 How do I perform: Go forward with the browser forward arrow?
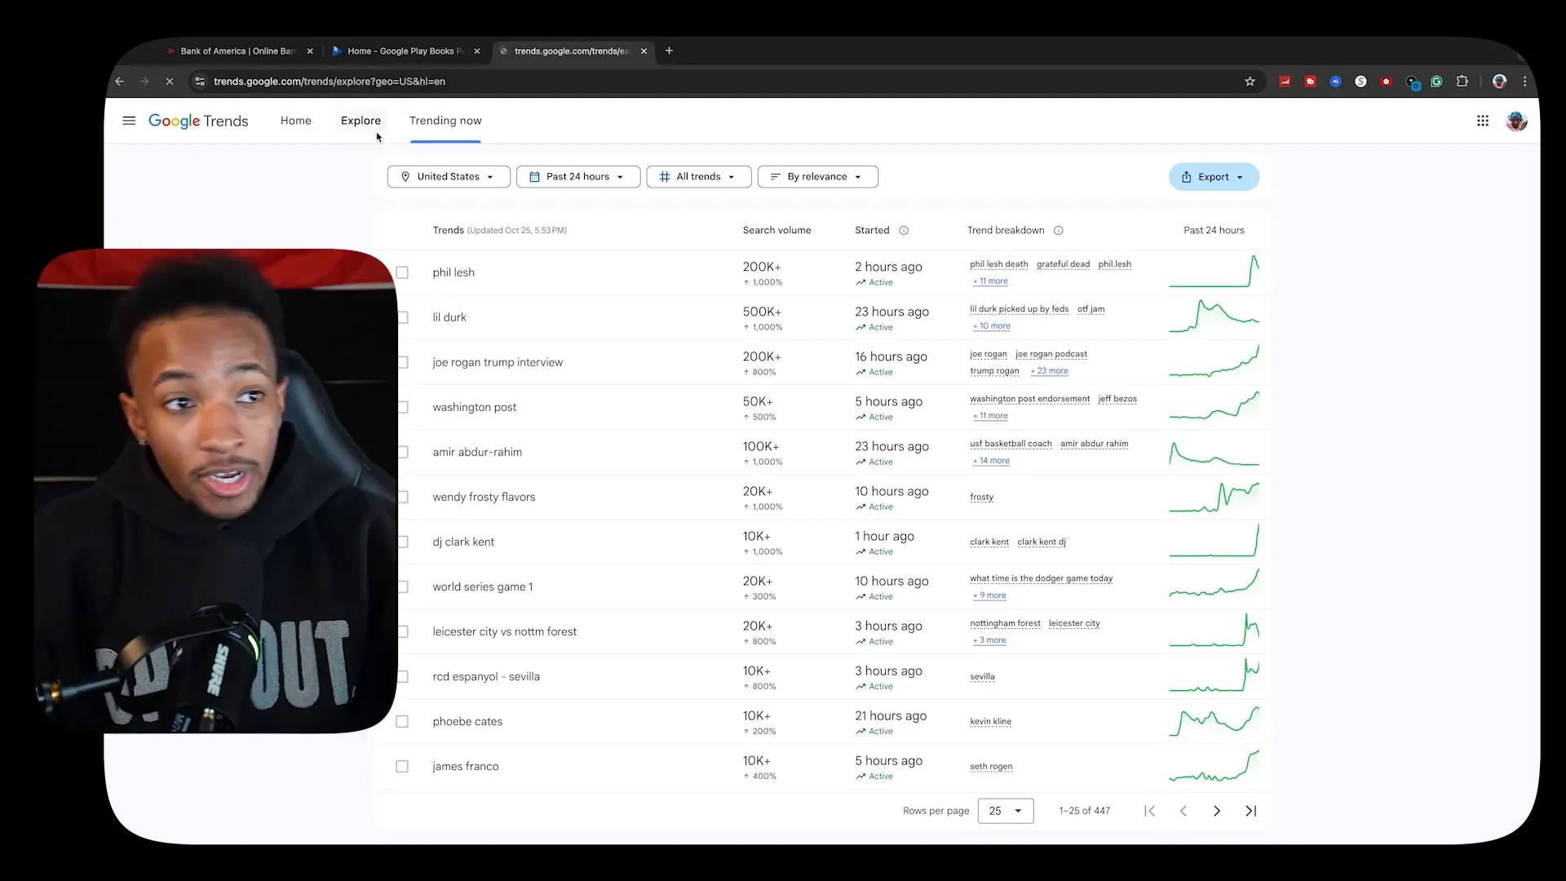tap(144, 82)
